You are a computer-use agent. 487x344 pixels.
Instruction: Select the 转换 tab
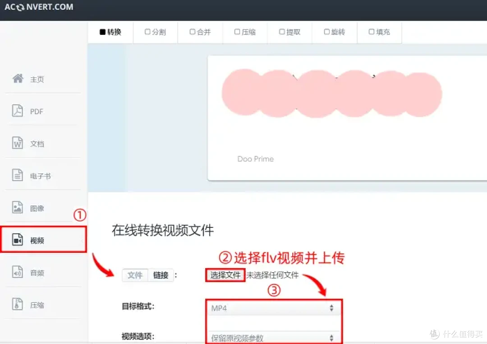110,32
